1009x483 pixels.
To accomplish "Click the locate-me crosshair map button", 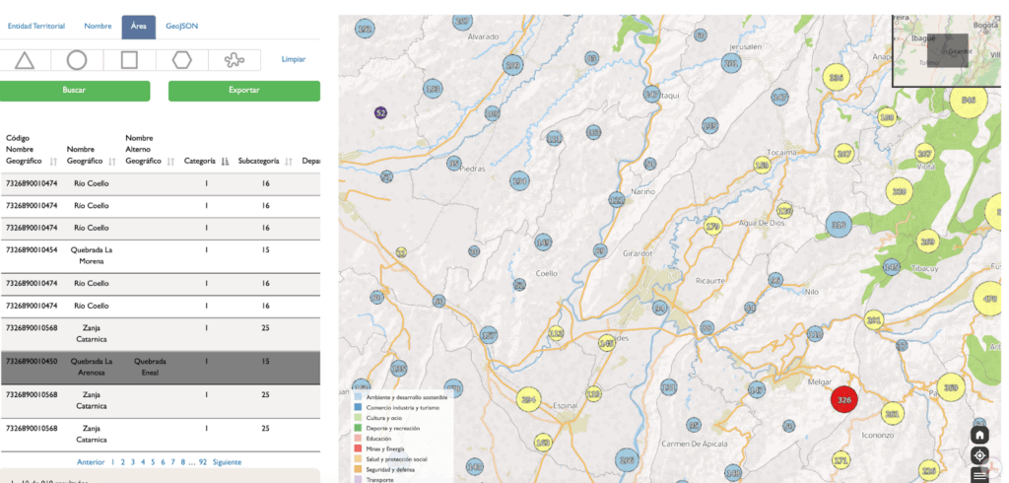I will click(979, 455).
